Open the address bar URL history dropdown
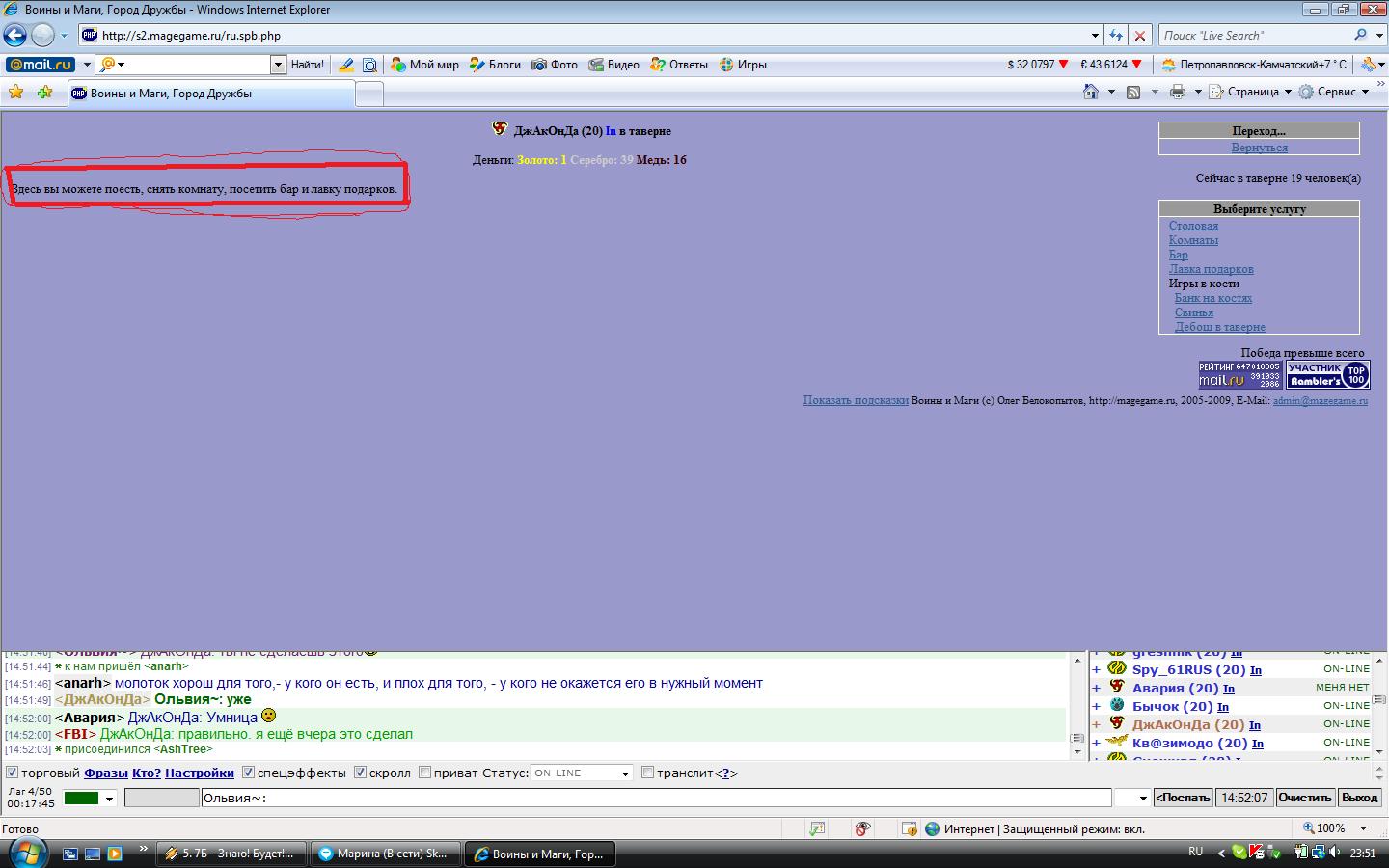The image size is (1389, 868). [x=1095, y=36]
